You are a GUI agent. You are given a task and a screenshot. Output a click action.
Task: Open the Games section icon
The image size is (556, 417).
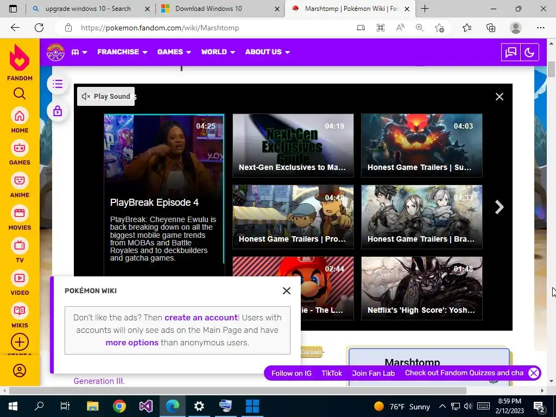pyautogui.click(x=20, y=148)
